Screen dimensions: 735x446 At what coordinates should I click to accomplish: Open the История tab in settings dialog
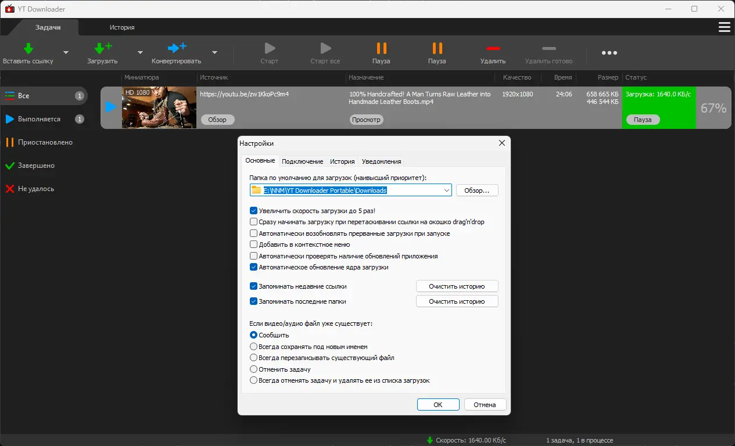pyautogui.click(x=342, y=161)
